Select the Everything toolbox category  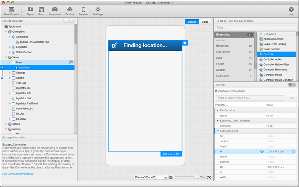point(234,34)
